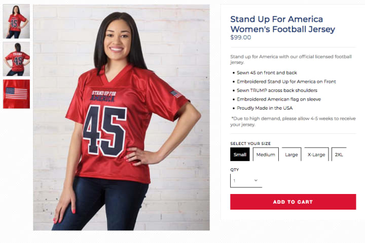Choose size 2XL
The width and height of the screenshot is (365, 243).
coord(339,155)
